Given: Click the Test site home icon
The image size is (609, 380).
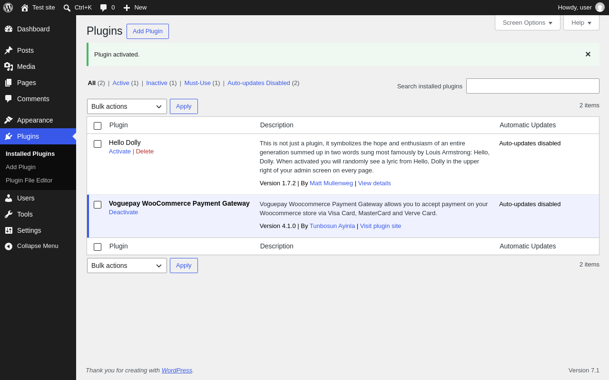Looking at the screenshot, I should pos(25,8).
